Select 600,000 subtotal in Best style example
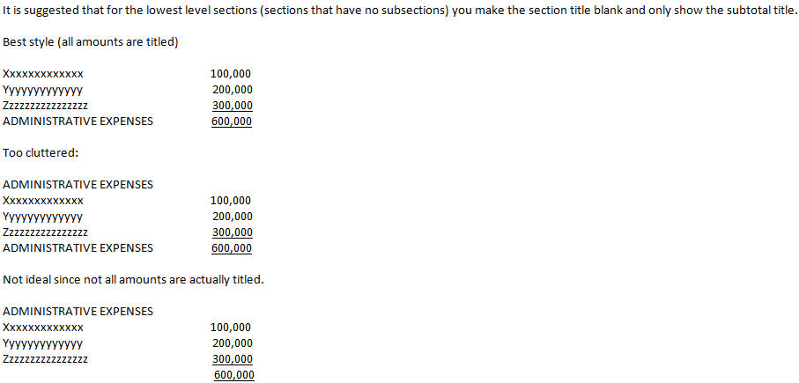 pos(232,122)
